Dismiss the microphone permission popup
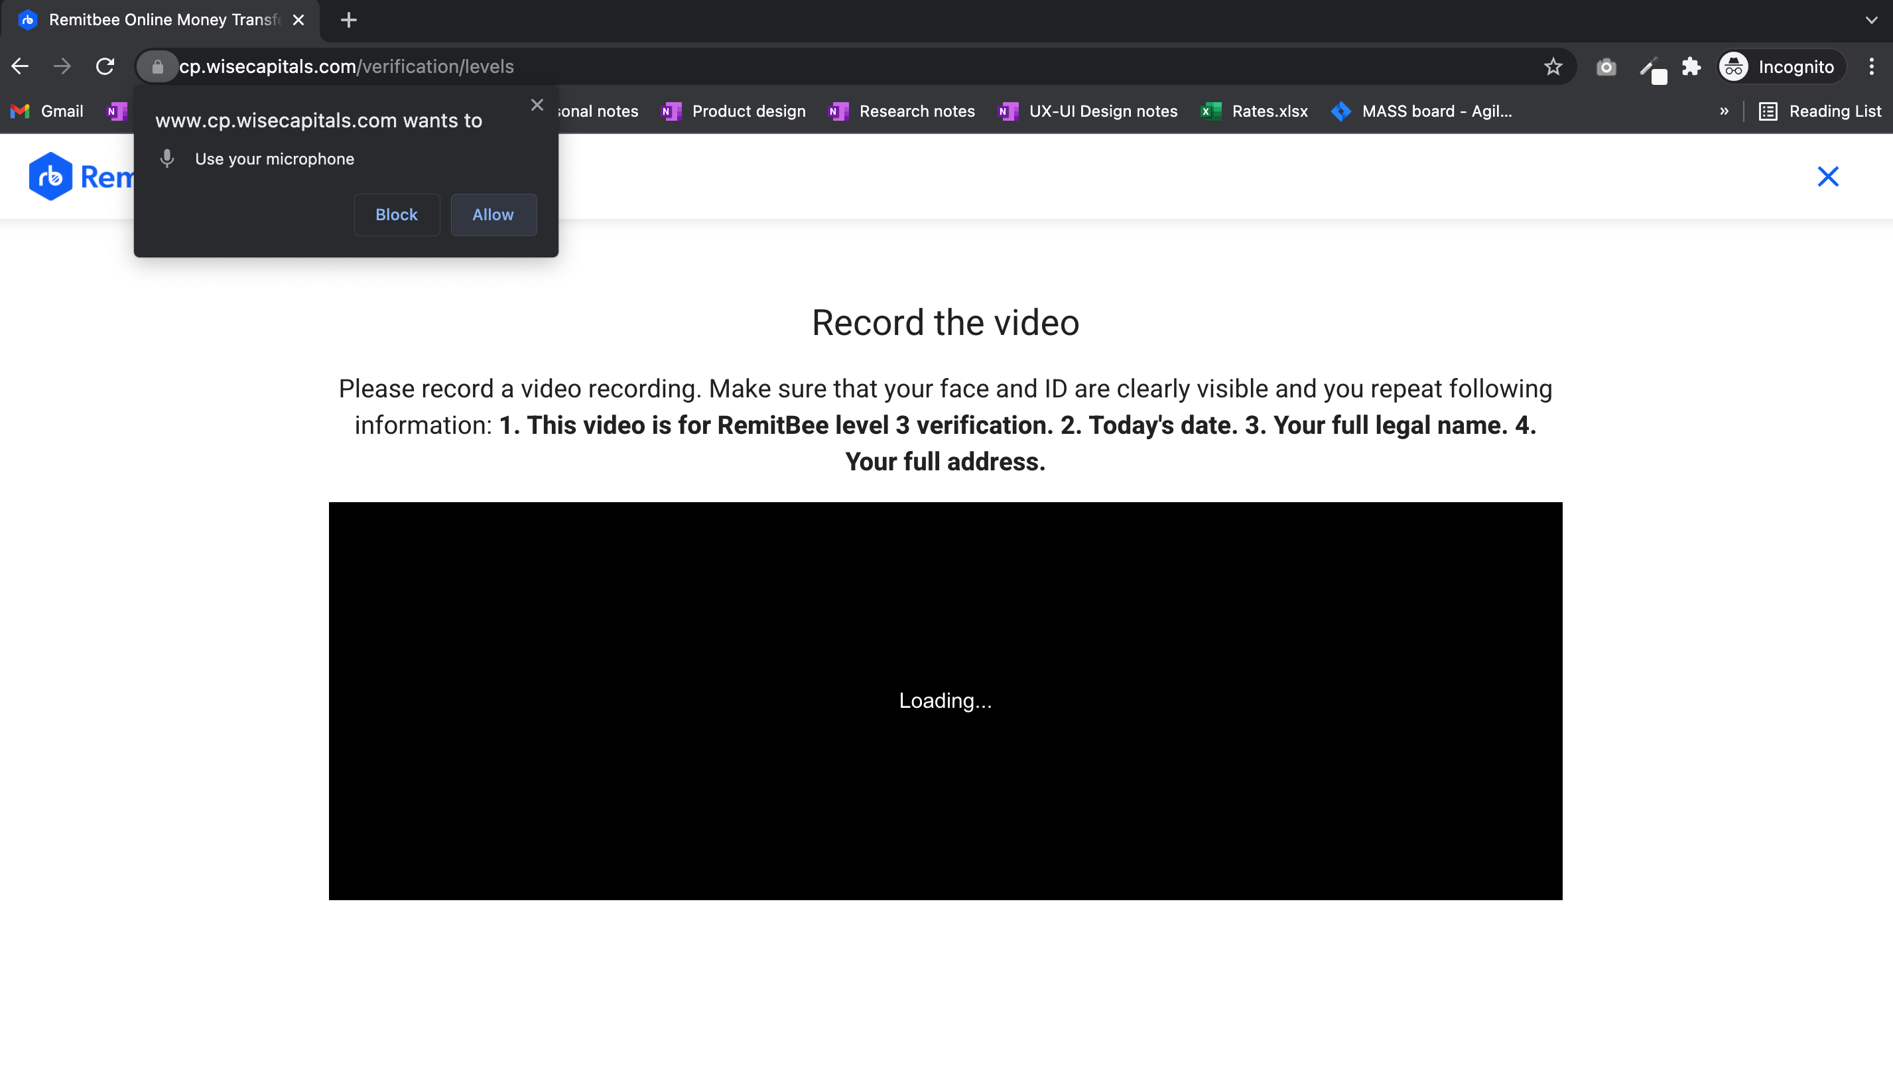Image resolution: width=1893 pixels, height=1072 pixels. (537, 105)
